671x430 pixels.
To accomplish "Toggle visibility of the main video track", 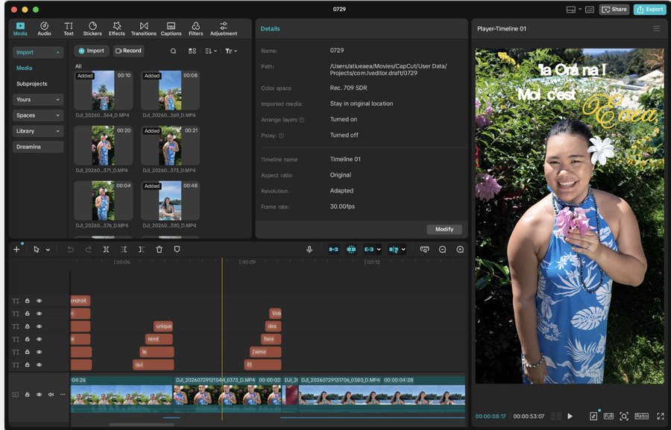I will click(x=39, y=394).
